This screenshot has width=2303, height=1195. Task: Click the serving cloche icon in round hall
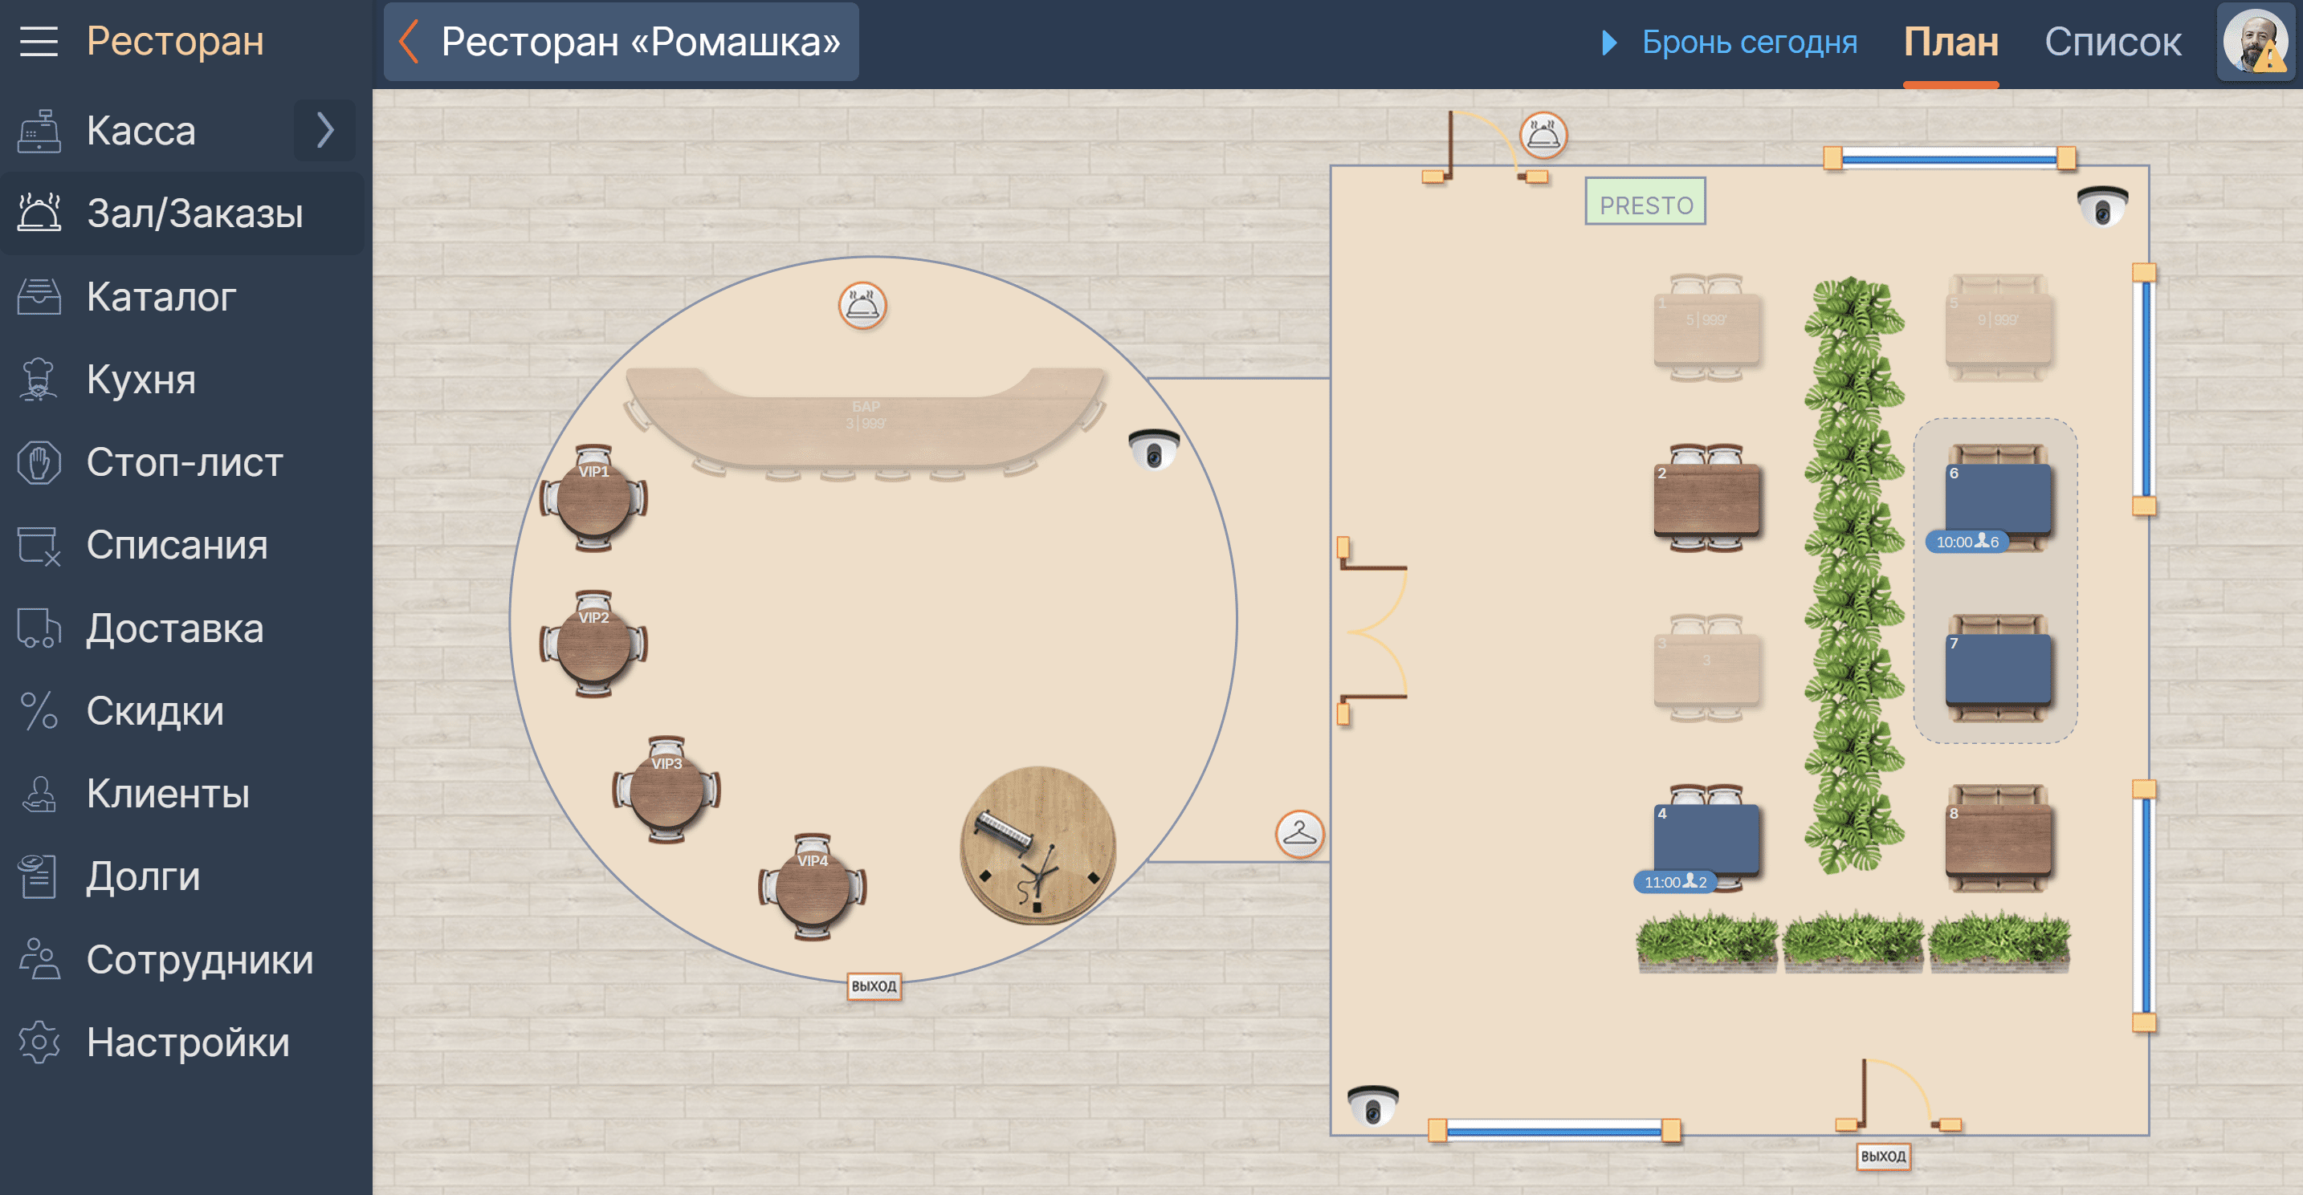[862, 306]
